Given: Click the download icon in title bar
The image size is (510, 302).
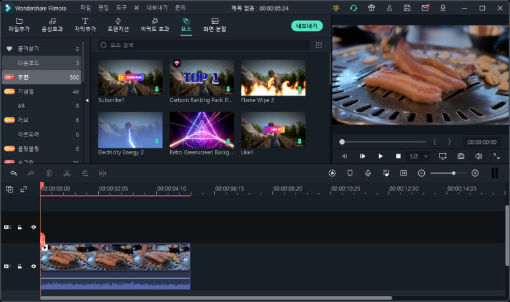Looking at the screenshot, I should [x=443, y=8].
